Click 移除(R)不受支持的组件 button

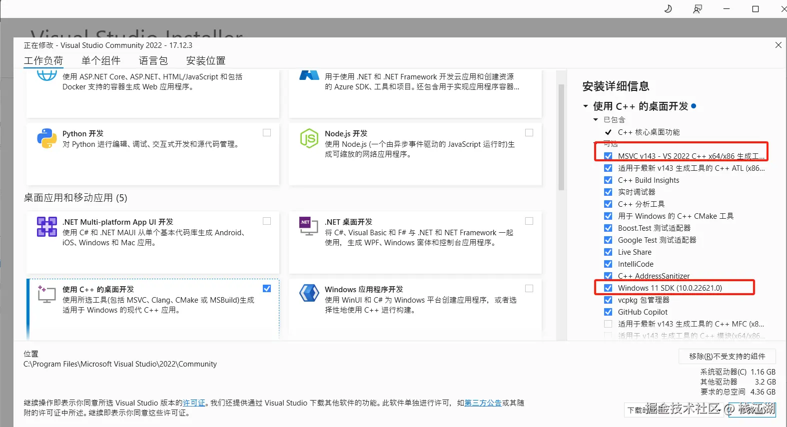pos(727,356)
